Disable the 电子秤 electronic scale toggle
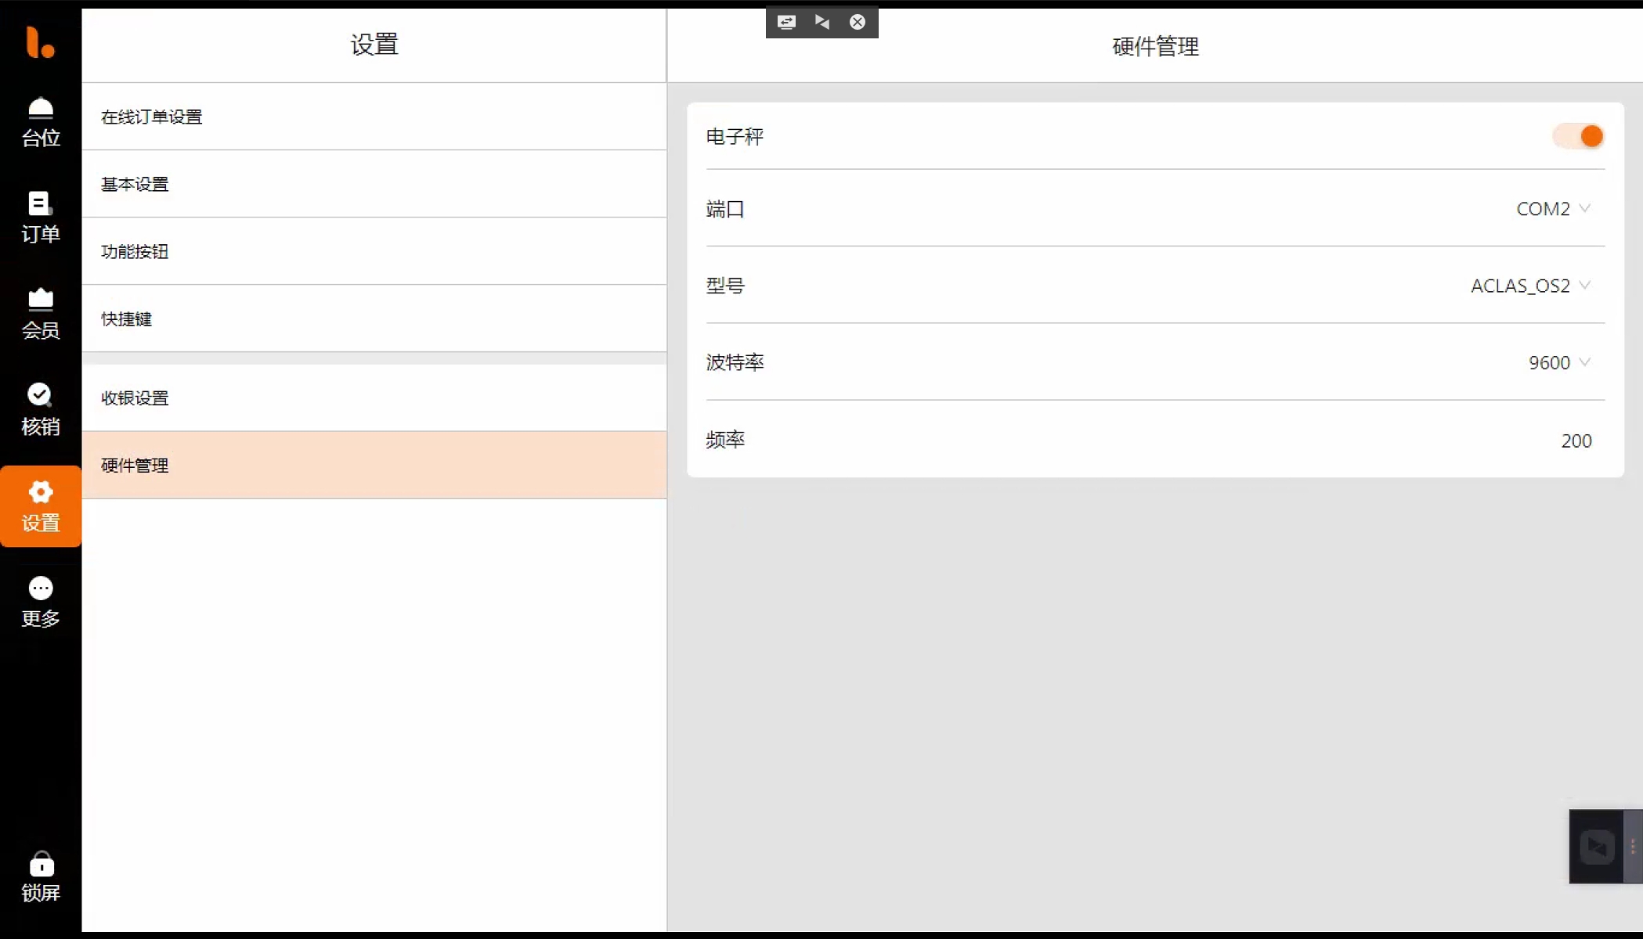This screenshot has width=1643, height=939. pyautogui.click(x=1579, y=136)
